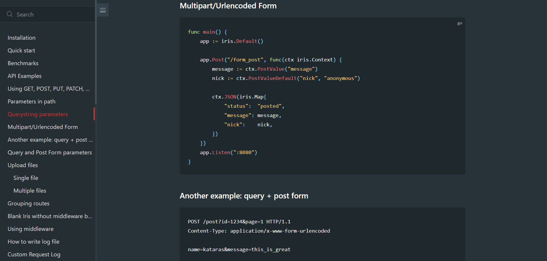Navigate to Grouping routes
The height and width of the screenshot is (261, 547).
[29, 203]
